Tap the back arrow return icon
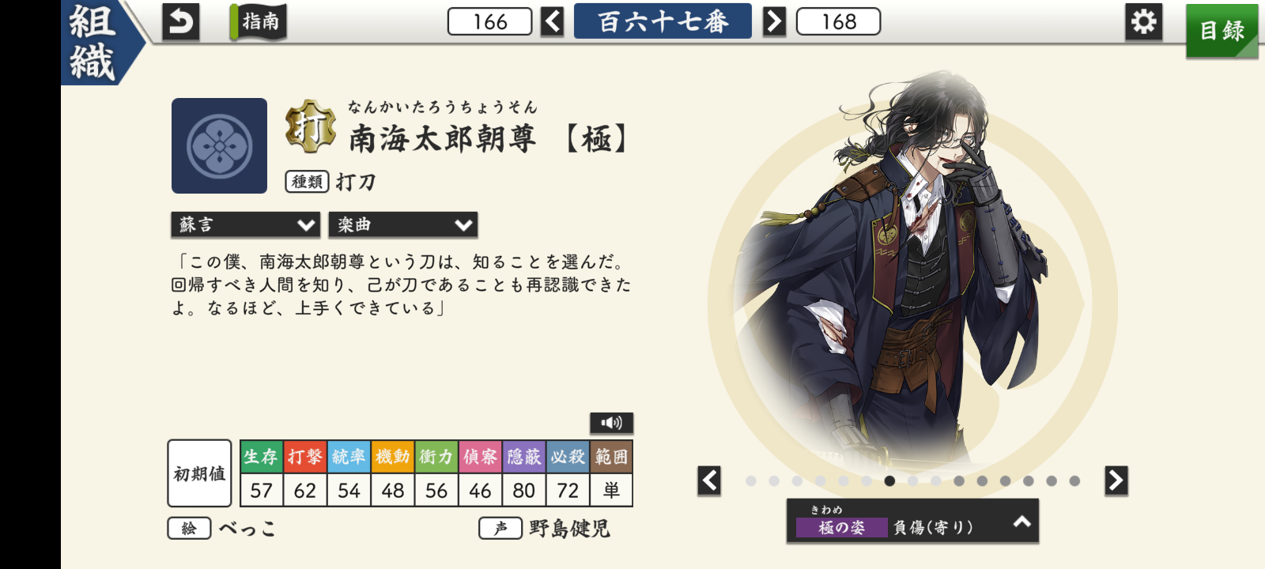The image size is (1265, 569). coord(180,22)
